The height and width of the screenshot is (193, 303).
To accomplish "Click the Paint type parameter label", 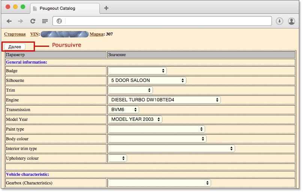I will coord(15,129).
